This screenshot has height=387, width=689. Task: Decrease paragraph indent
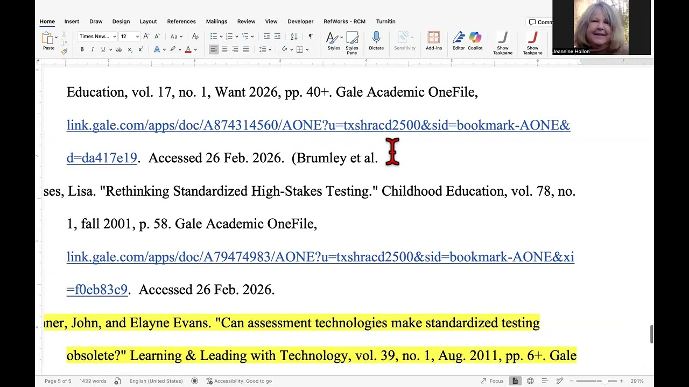pos(266,37)
